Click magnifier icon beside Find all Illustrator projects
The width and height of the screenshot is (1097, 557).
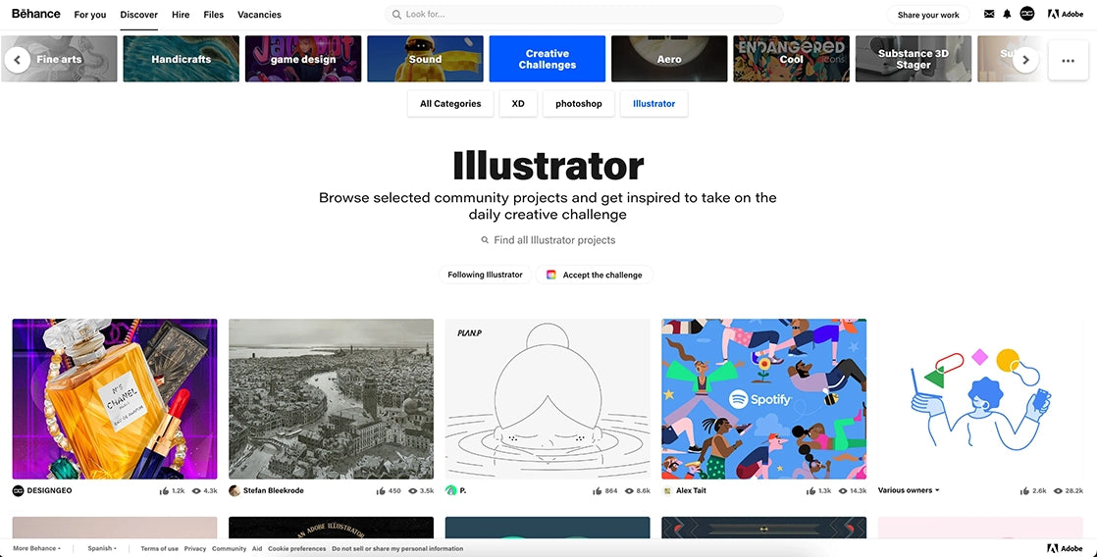click(x=485, y=240)
